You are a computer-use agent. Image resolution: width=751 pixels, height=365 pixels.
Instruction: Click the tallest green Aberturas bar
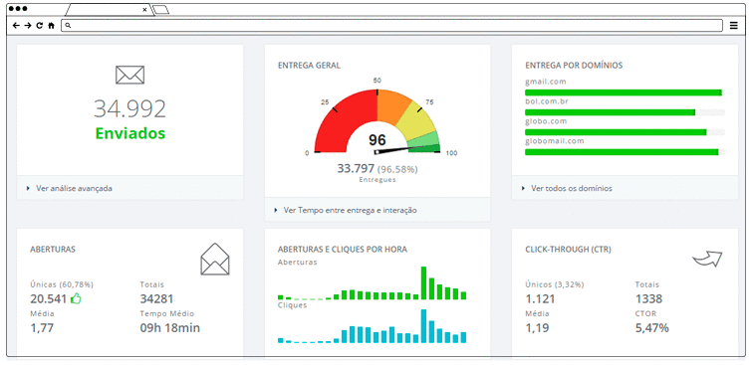[423, 283]
